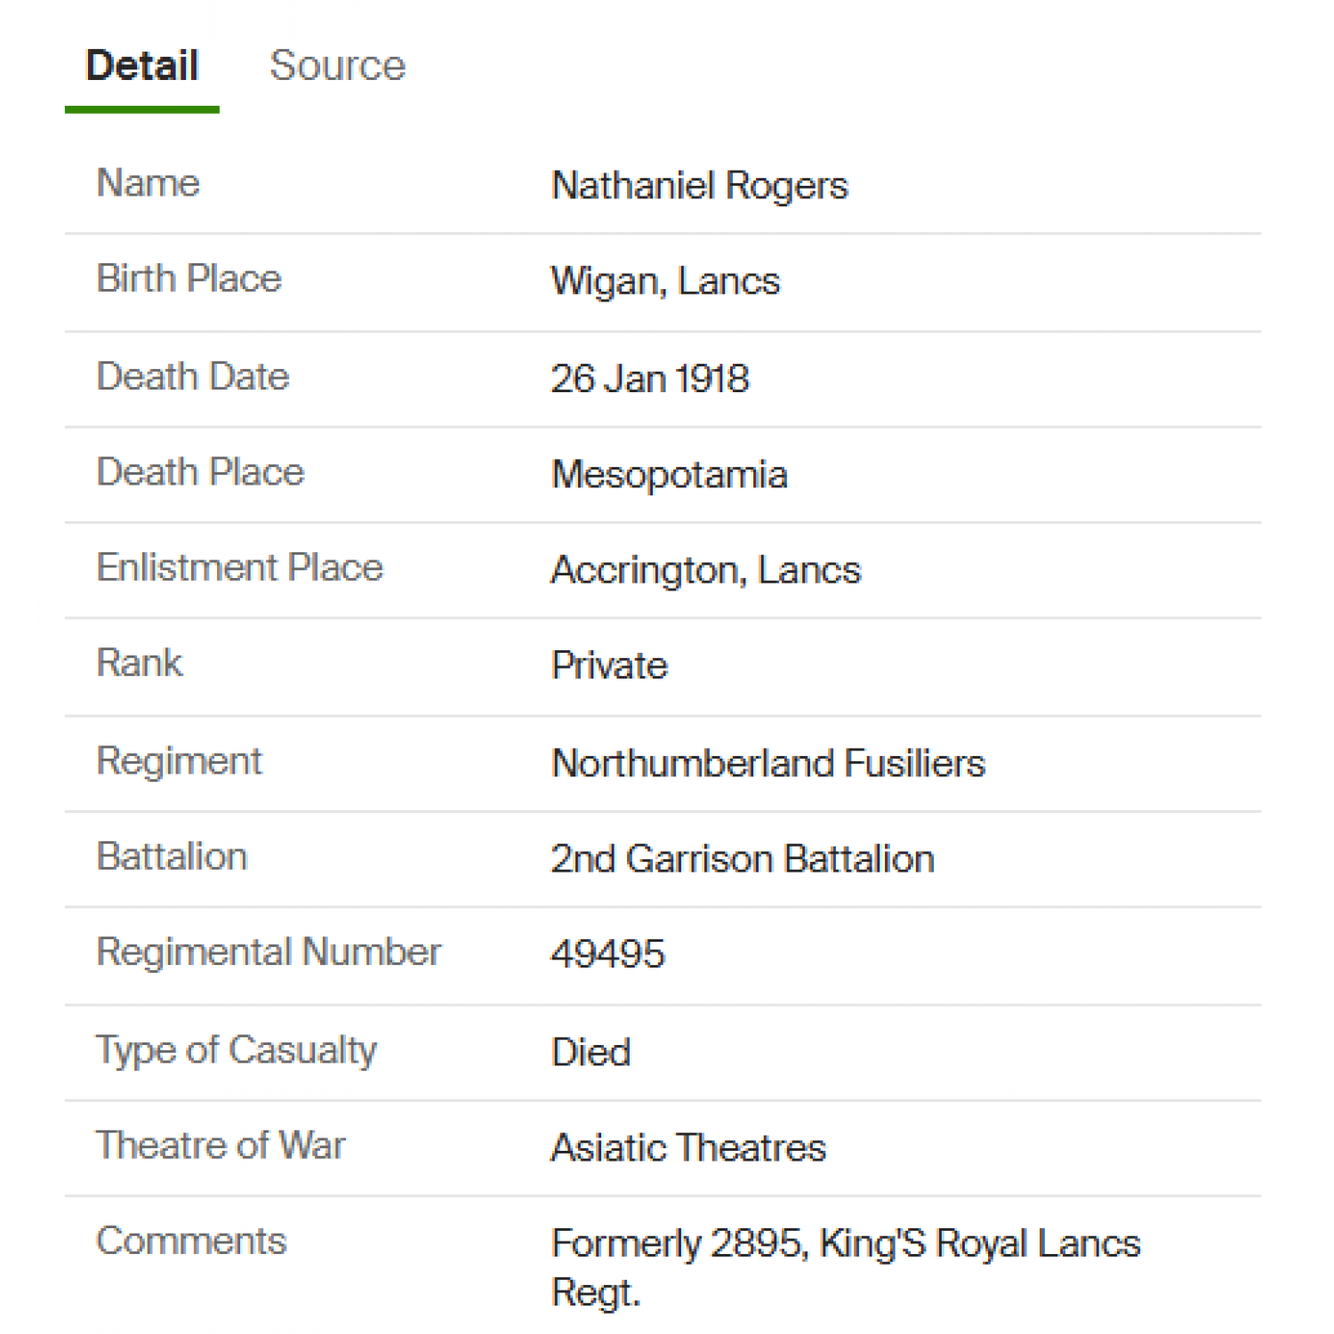1334x1334 pixels.
Task: Select the Theatre of War label
Action: point(221,1145)
